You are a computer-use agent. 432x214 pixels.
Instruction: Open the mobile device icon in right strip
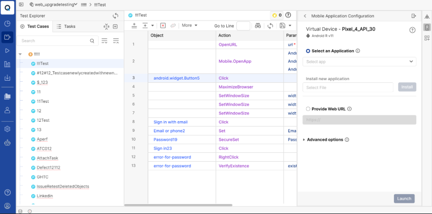click(427, 27)
